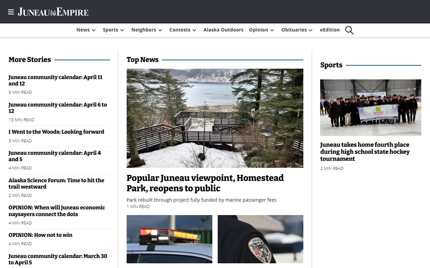Expand the Contests dropdown menu

pyautogui.click(x=182, y=30)
